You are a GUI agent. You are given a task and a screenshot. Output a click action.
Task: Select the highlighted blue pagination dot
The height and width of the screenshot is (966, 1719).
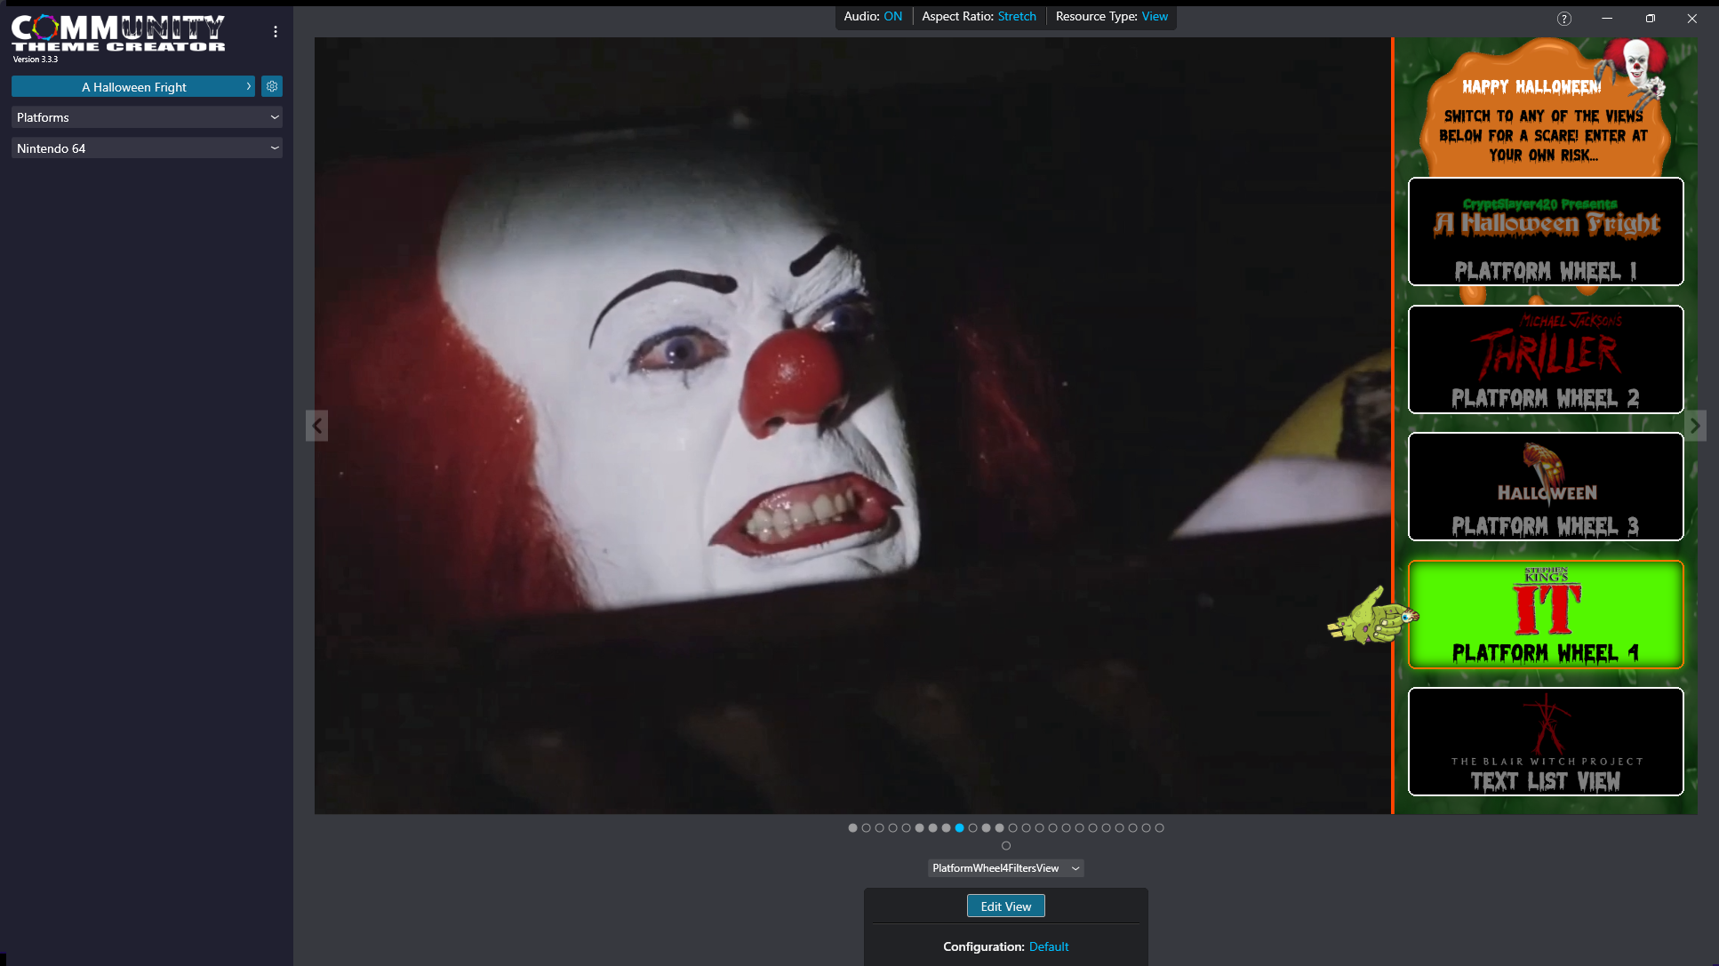(959, 827)
